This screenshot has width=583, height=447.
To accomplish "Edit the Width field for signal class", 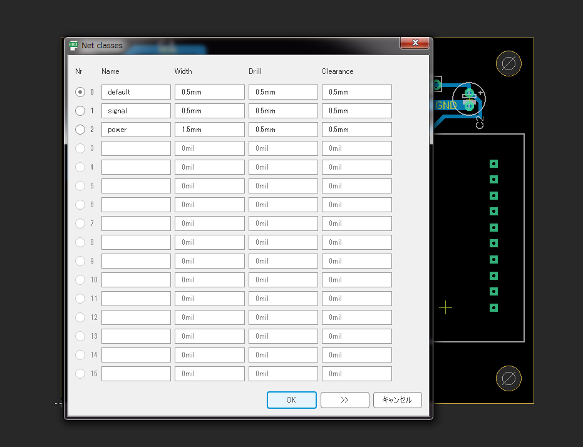I will [210, 111].
